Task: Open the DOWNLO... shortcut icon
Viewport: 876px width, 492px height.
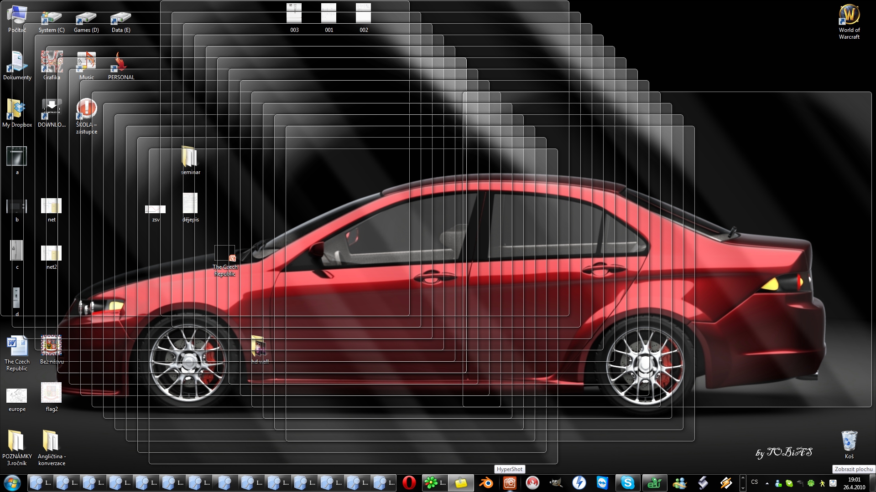Action: pyautogui.click(x=52, y=113)
